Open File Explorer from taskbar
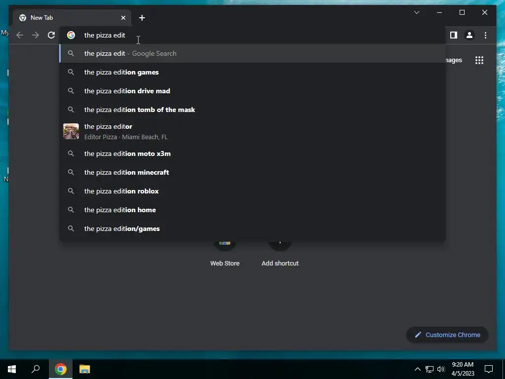505x379 pixels. point(84,369)
